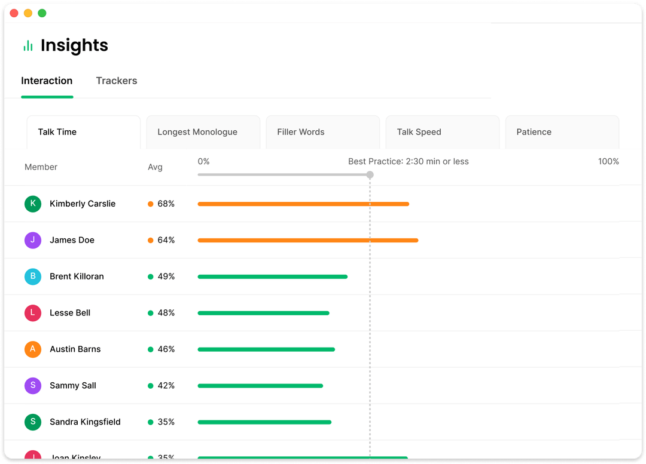Click Sandra Kingsfield's green S avatar

click(33, 422)
